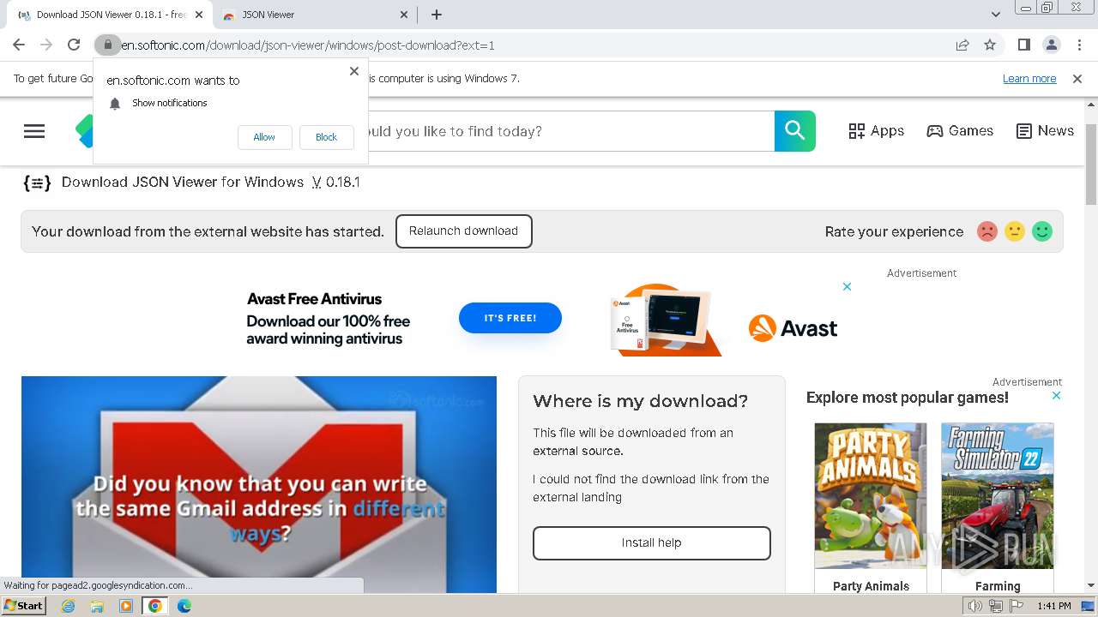Launch Microsoft Edge from taskbar
The image size is (1098, 617).
tap(184, 606)
